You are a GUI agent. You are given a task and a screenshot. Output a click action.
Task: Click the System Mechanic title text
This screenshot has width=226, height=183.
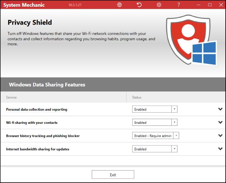[x=24, y=5]
